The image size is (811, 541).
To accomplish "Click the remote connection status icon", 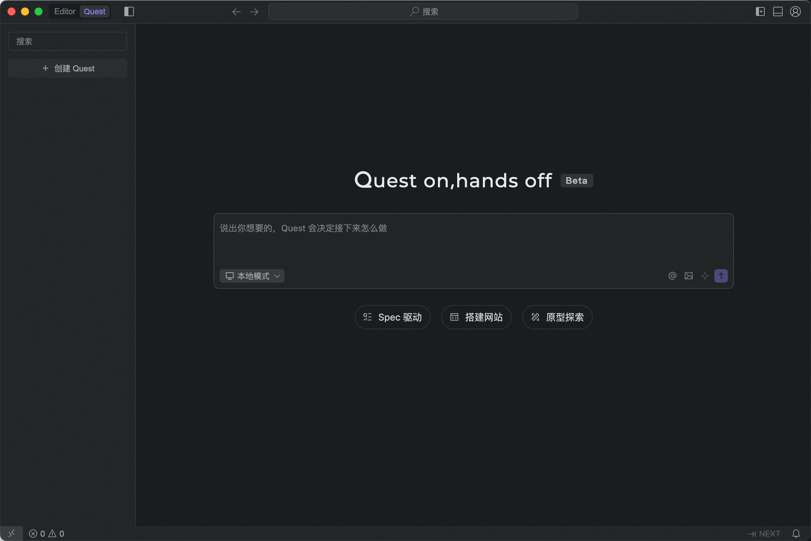I will pos(11,534).
